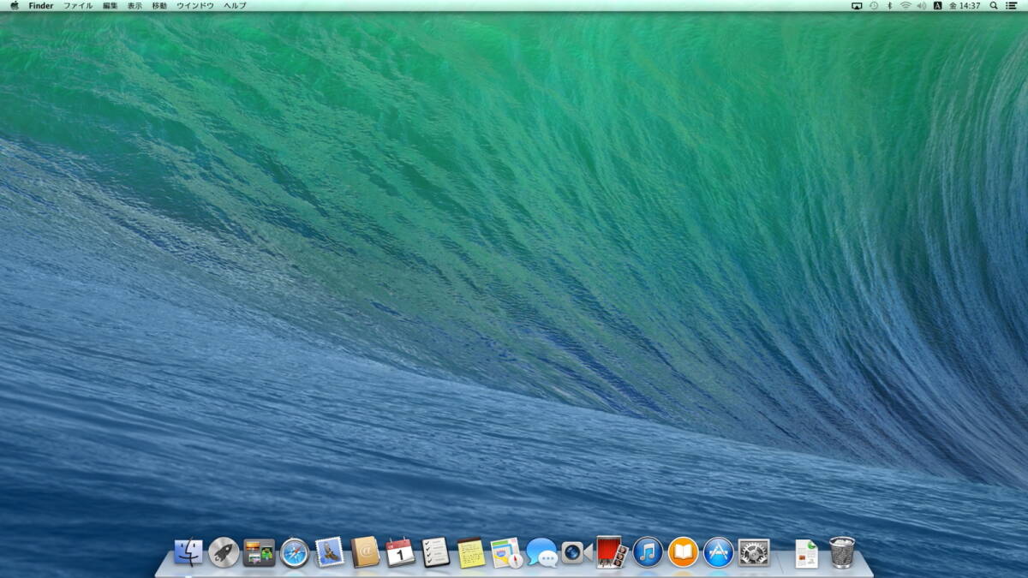This screenshot has width=1028, height=578.
Task: Open the ヘルプ menu
Action: point(235,5)
